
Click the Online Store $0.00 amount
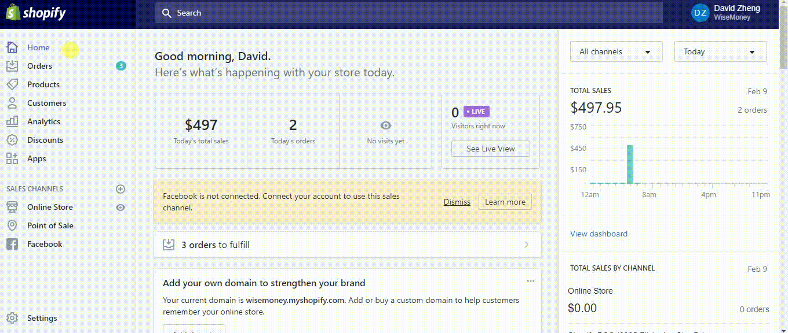[582, 308]
